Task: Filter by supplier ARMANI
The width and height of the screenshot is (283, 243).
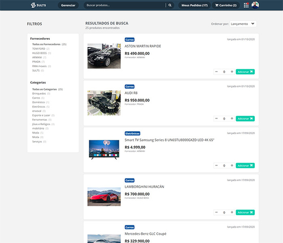Action: coord(39,57)
